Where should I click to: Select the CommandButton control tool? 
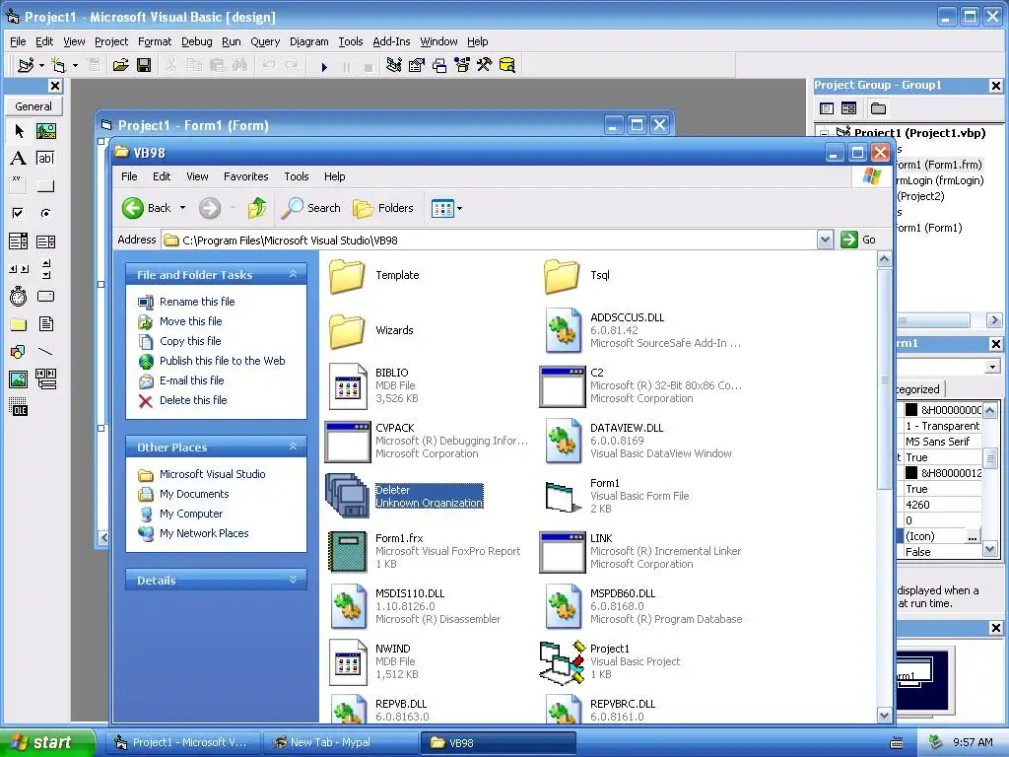(x=45, y=186)
